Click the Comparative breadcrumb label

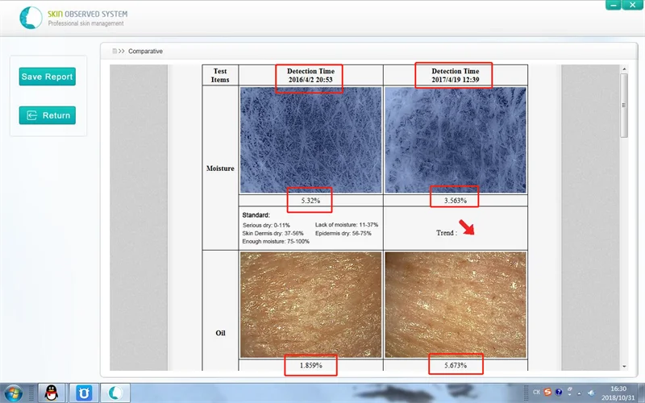(x=145, y=51)
